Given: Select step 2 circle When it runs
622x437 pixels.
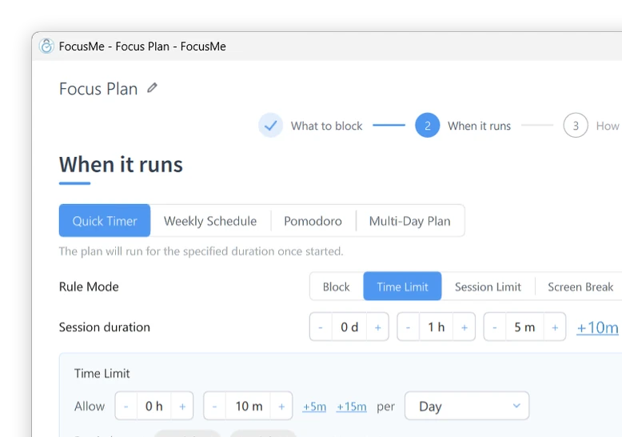Looking at the screenshot, I should pyautogui.click(x=427, y=126).
